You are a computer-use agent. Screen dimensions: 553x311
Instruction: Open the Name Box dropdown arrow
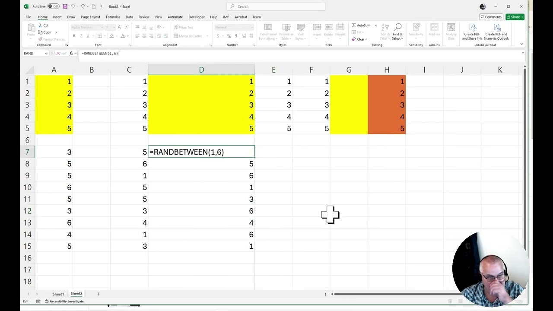click(46, 54)
